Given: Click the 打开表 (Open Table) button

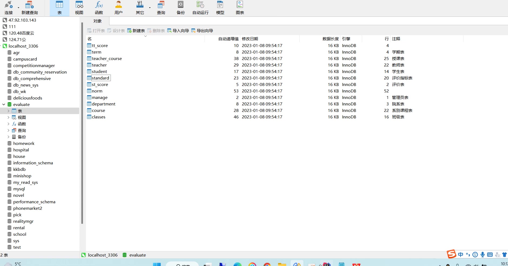Looking at the screenshot, I should click(96, 31).
